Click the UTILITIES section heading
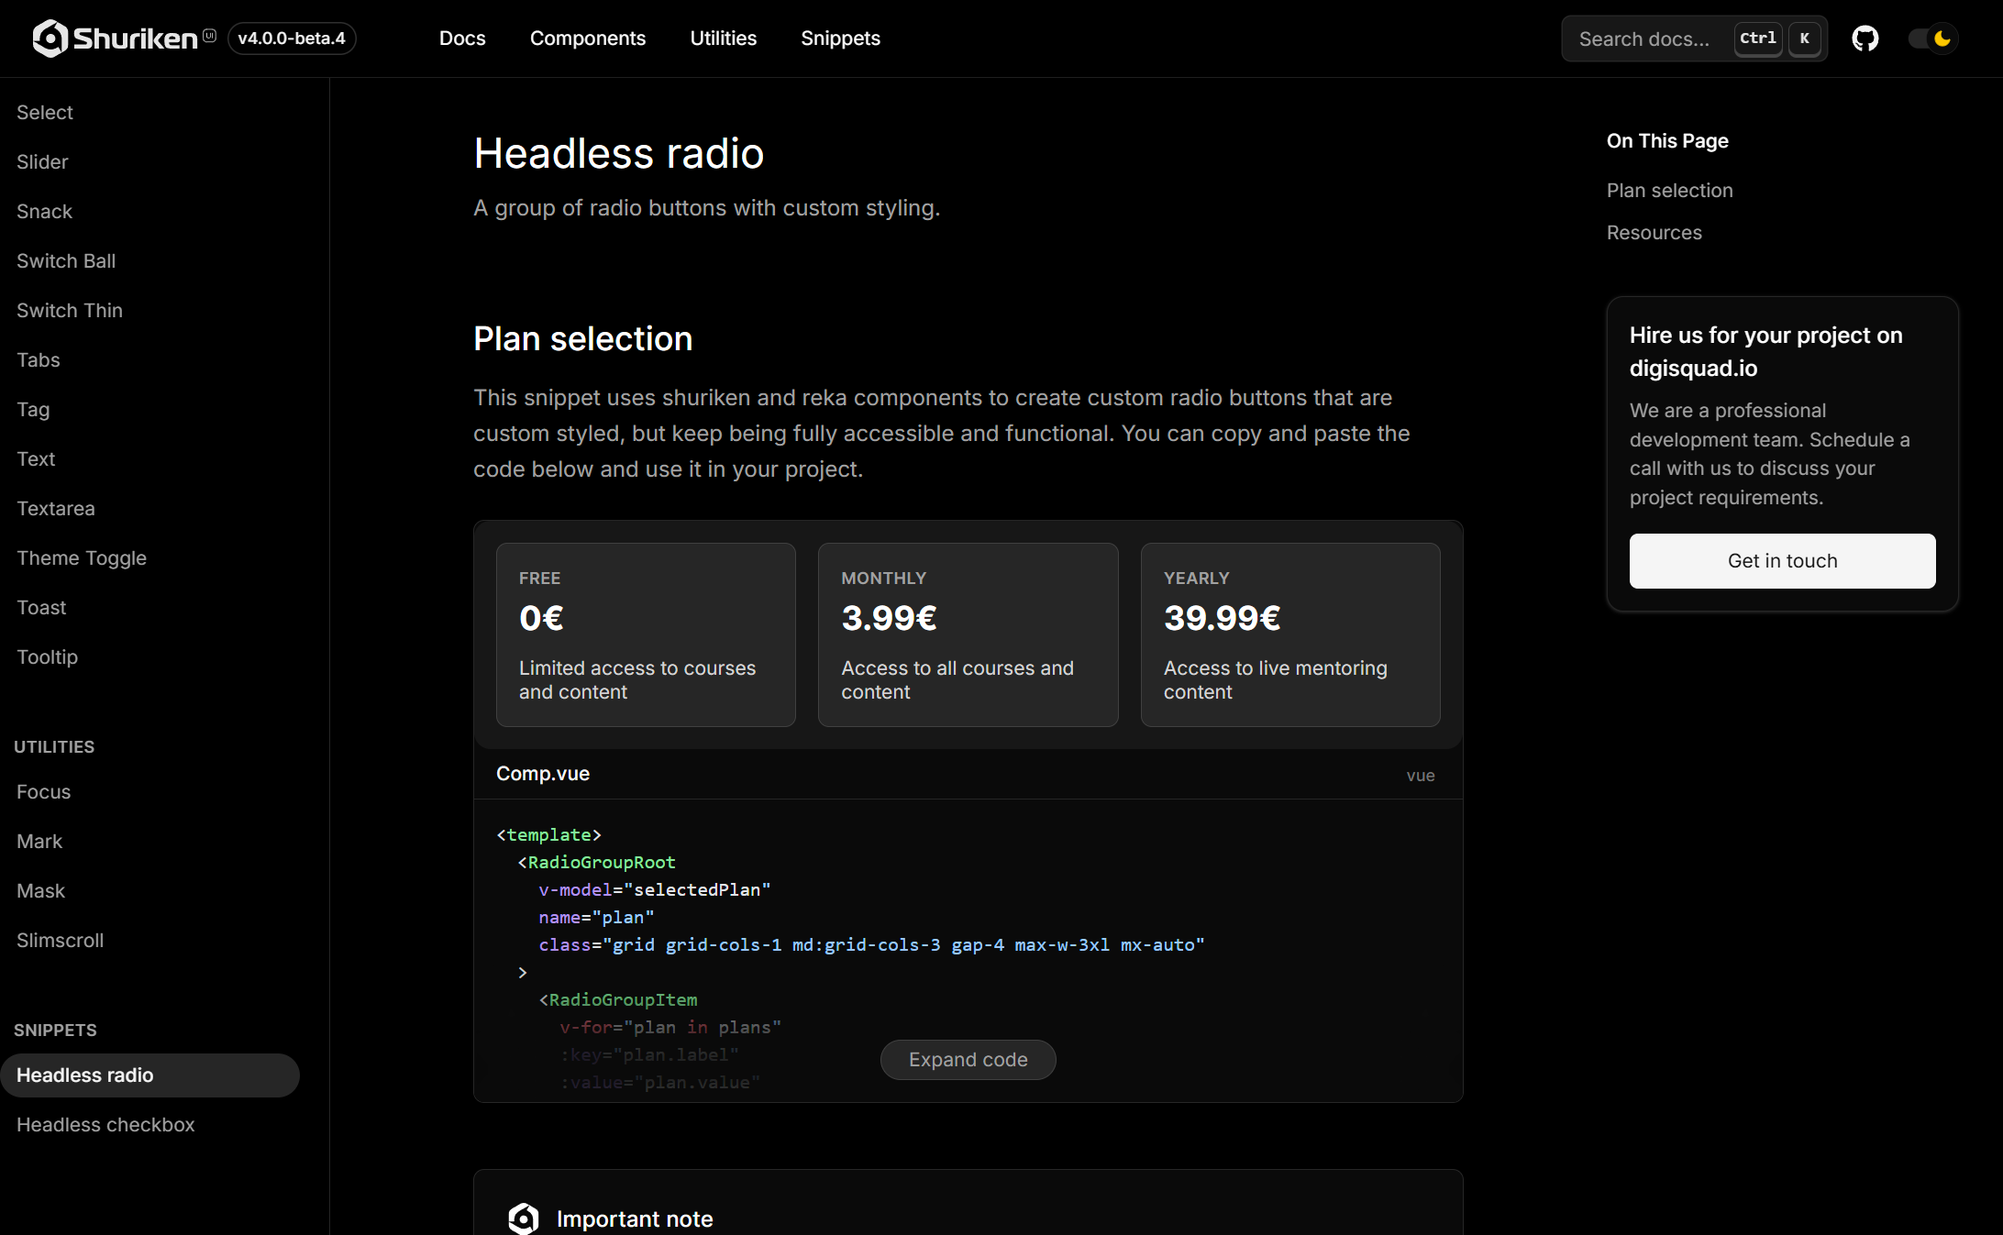The width and height of the screenshot is (2003, 1235). tap(54, 746)
